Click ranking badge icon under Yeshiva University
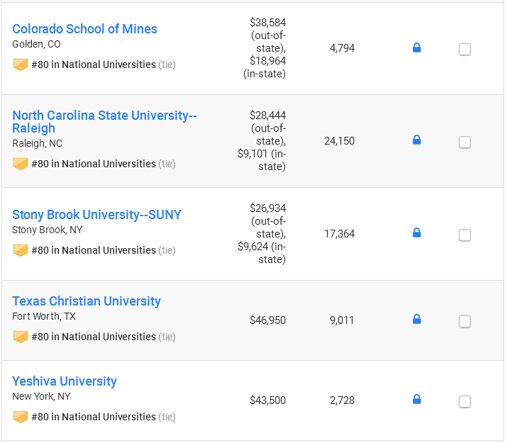The image size is (507, 443). [x=21, y=417]
